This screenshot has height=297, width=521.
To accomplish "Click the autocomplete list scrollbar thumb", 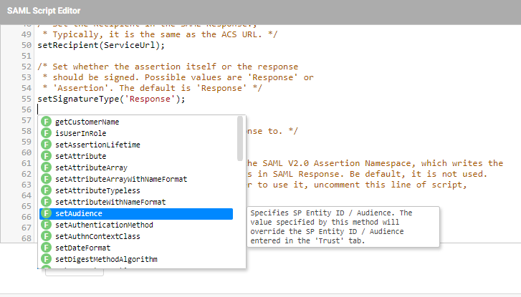I will 240,138.
